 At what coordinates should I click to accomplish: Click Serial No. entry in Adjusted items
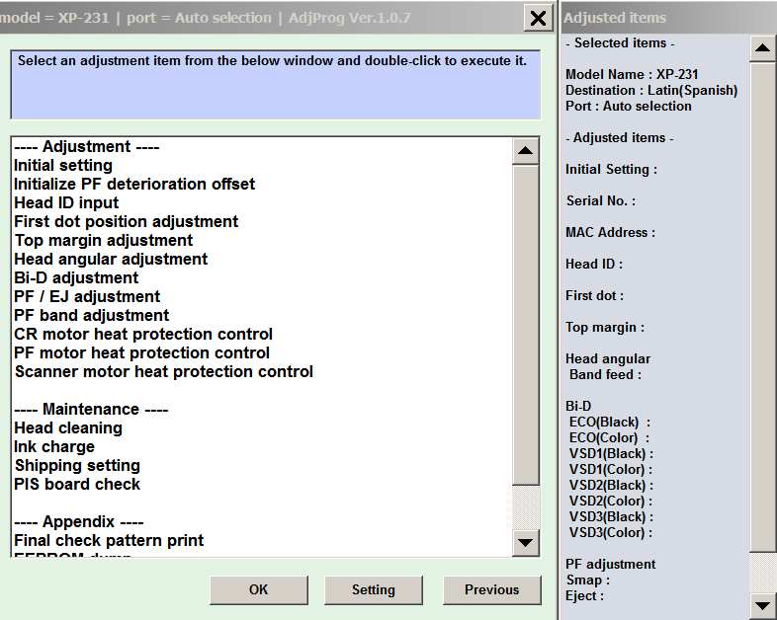tap(601, 200)
